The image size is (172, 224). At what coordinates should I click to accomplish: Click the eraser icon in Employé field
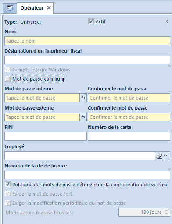click(x=159, y=156)
